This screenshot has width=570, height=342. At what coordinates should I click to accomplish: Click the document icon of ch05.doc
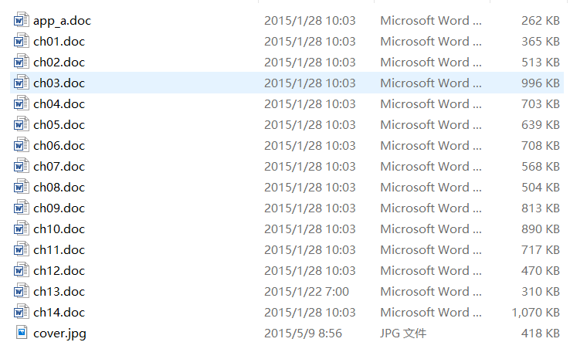(21, 124)
